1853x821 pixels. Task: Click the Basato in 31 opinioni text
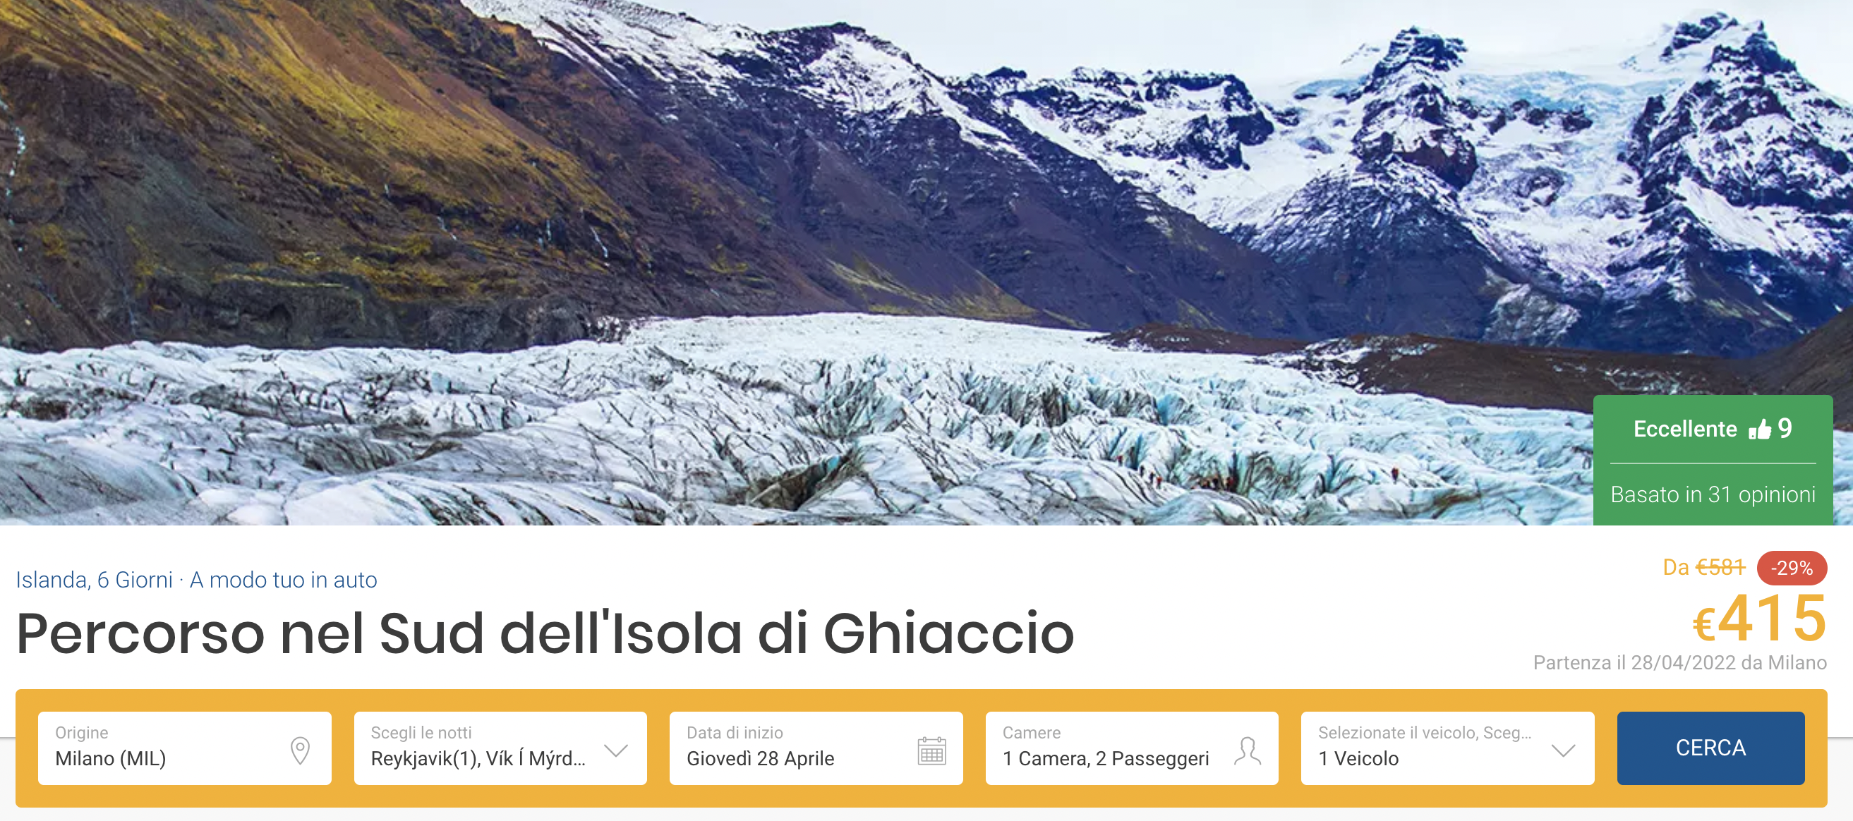[x=1713, y=494]
